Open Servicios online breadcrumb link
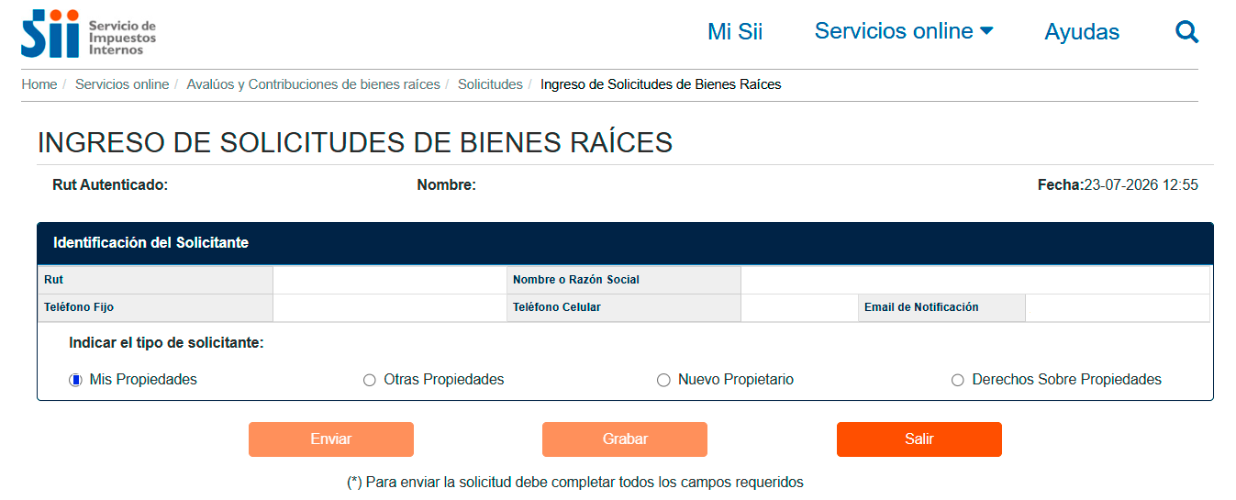This screenshot has width=1236, height=500. [x=122, y=84]
